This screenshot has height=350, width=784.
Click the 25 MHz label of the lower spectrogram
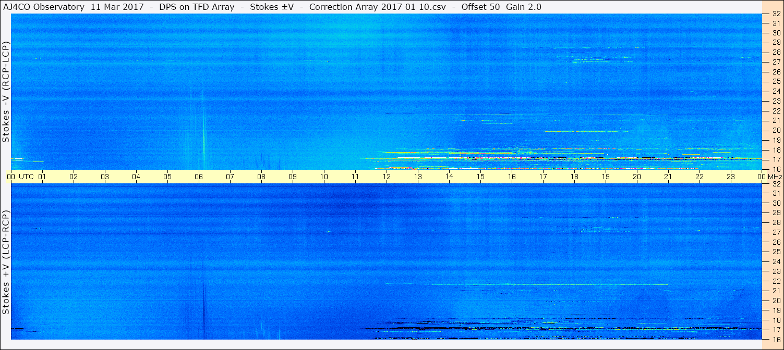[x=776, y=252]
